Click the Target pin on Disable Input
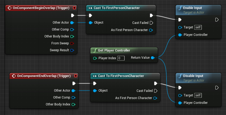The width and height of the screenshot is (226, 115). [180, 95]
